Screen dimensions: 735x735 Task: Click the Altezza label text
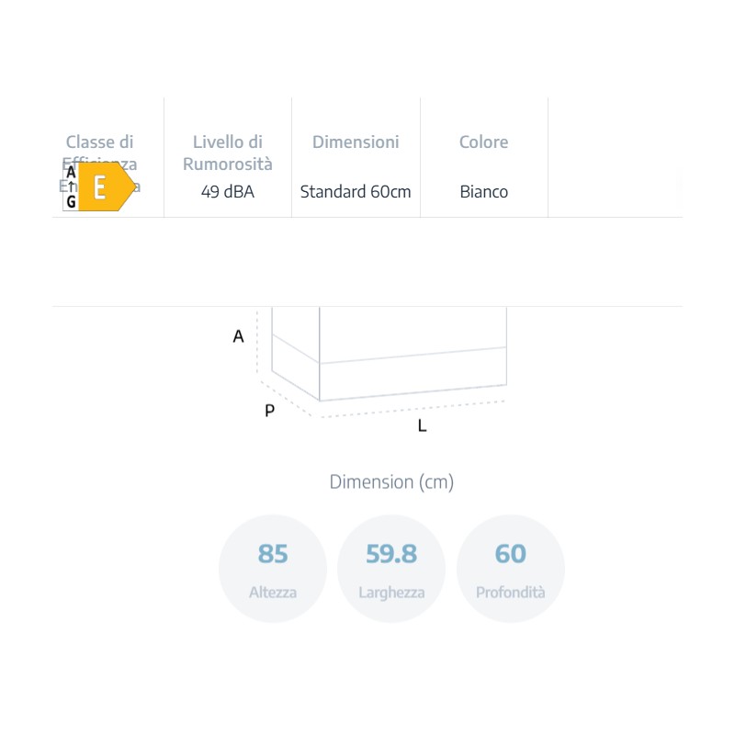pos(273,593)
